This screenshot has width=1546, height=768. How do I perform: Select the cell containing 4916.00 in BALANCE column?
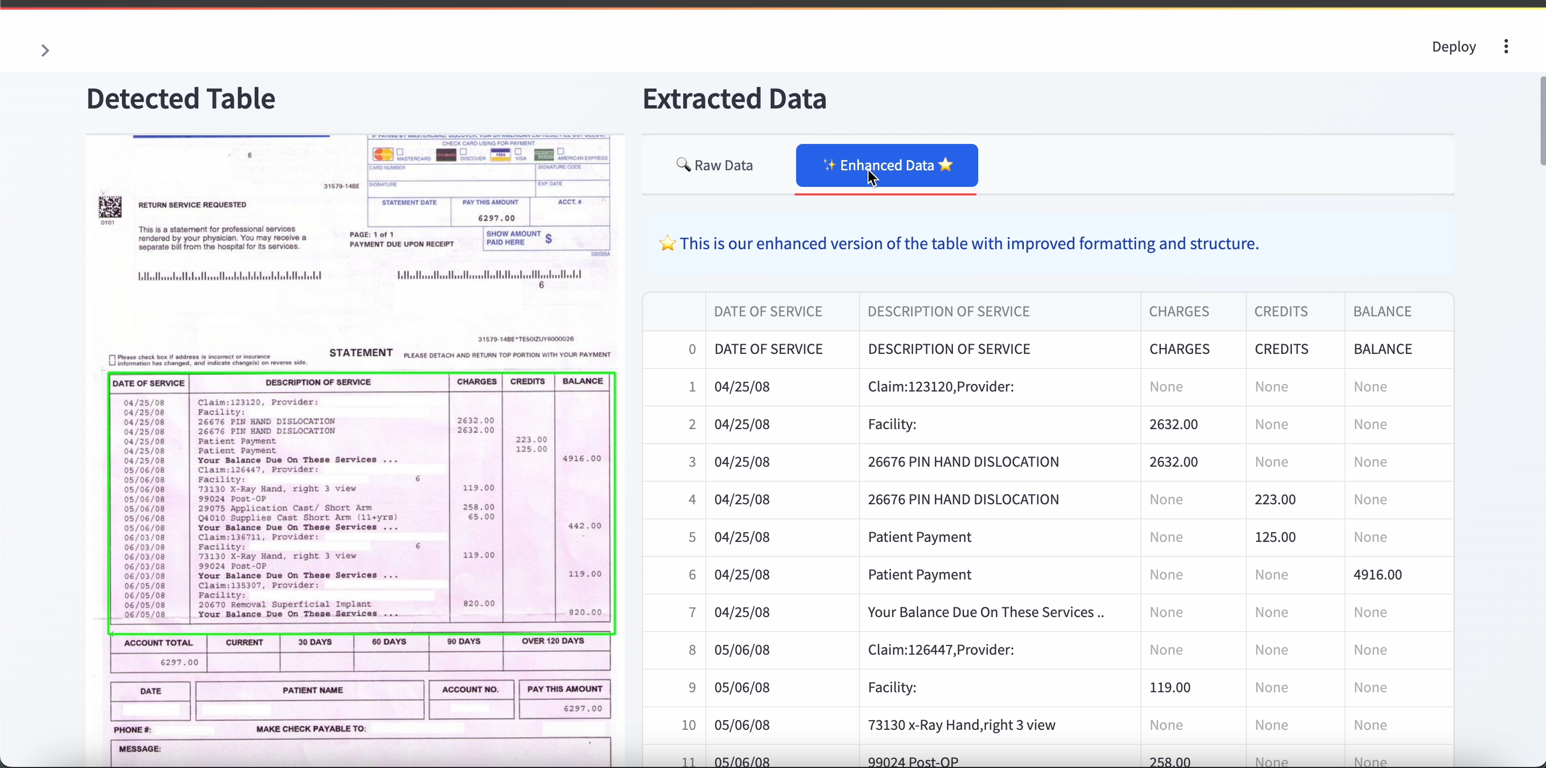(x=1377, y=574)
